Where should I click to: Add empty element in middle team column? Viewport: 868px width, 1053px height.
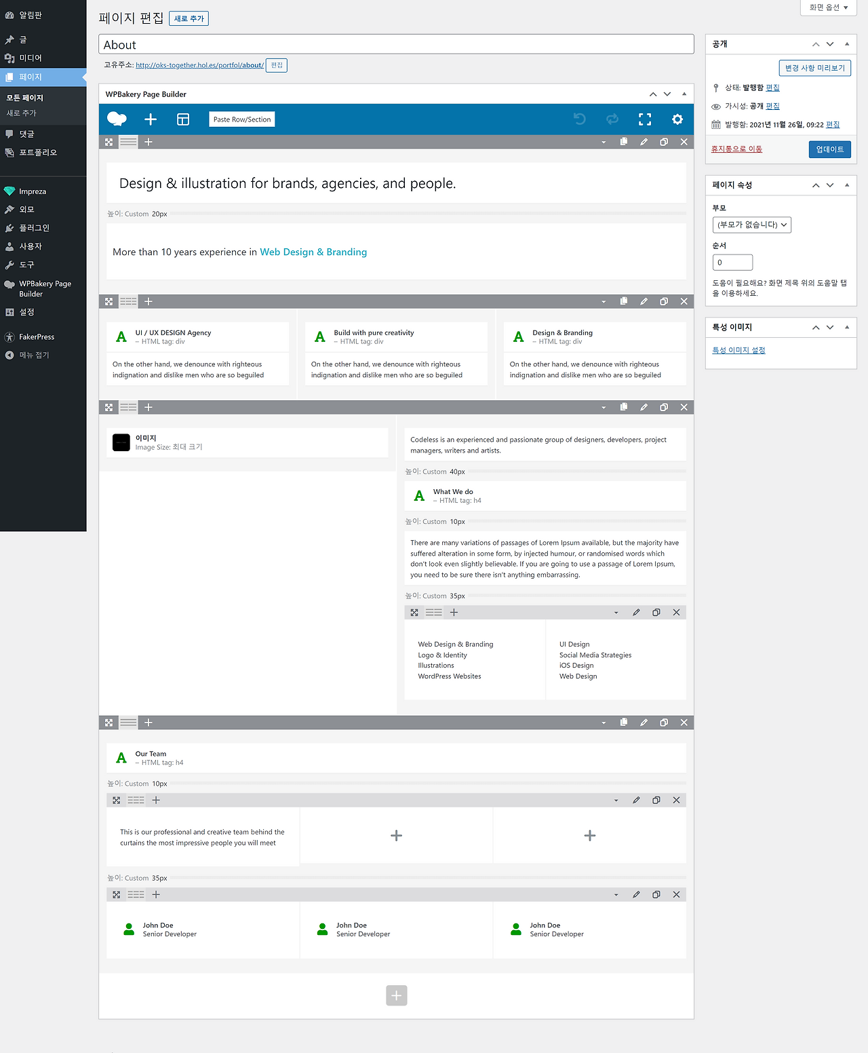[397, 836]
